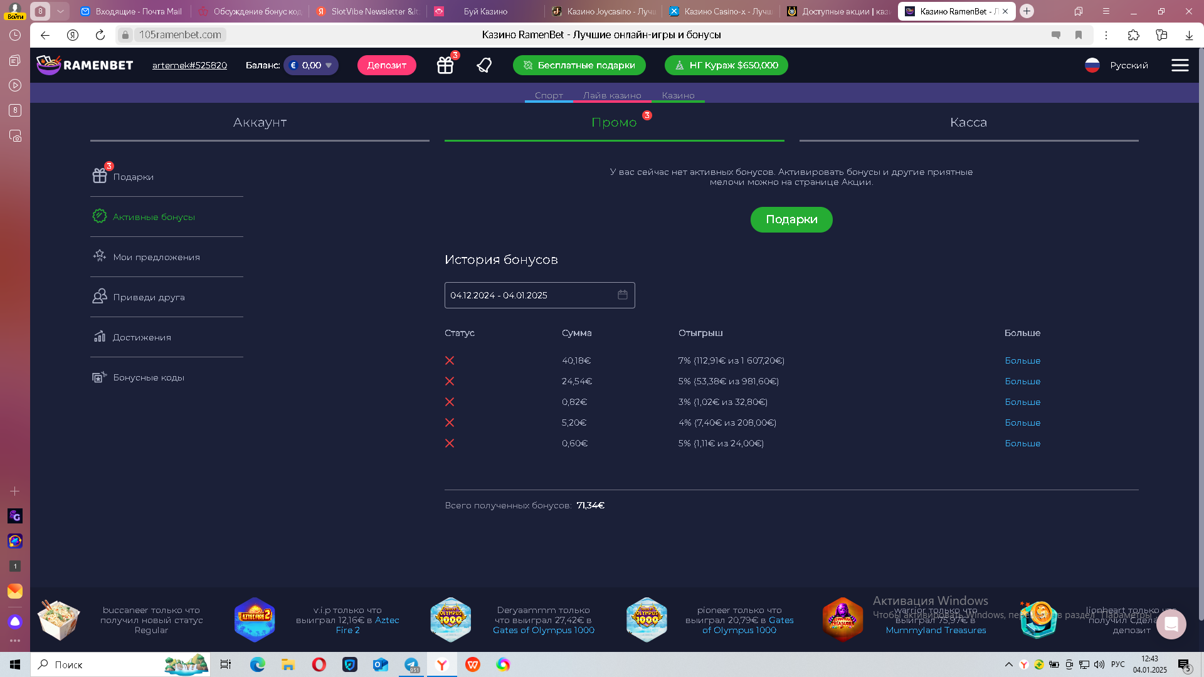This screenshot has height=677, width=1204.
Task: Open Telegram from the taskbar
Action: [x=411, y=664]
